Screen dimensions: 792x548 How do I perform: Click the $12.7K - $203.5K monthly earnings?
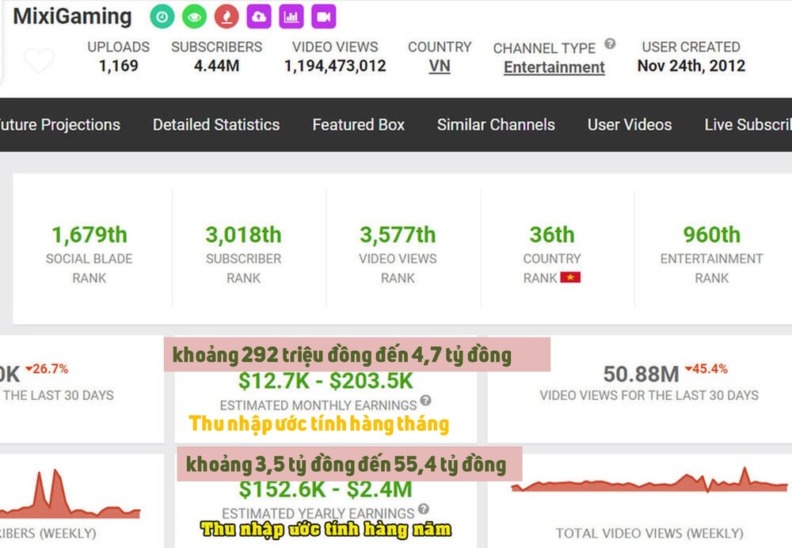[x=326, y=382]
